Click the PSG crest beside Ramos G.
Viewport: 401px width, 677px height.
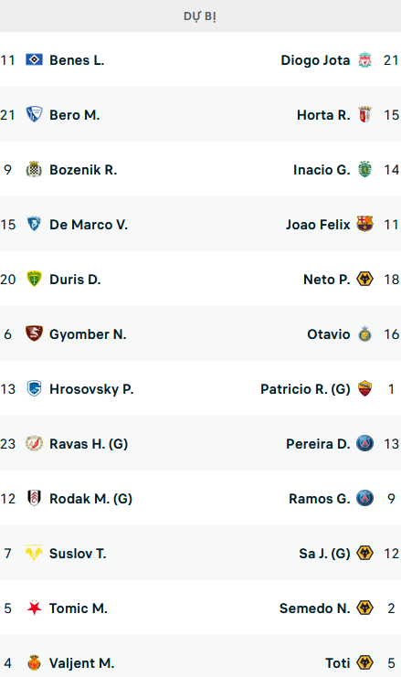coord(364,498)
